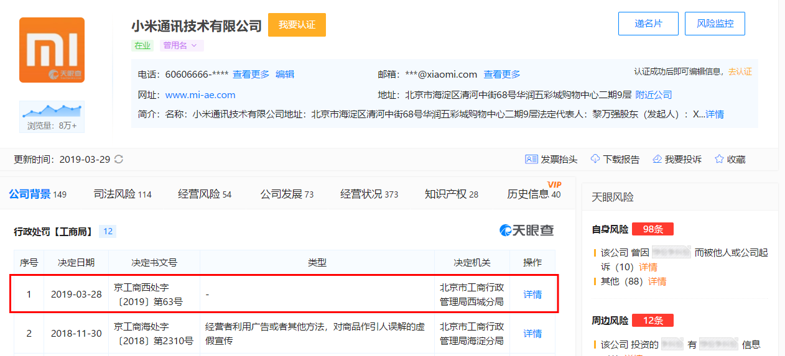
Task: Click the 天眼风险 panel heading
Action: click(x=613, y=197)
